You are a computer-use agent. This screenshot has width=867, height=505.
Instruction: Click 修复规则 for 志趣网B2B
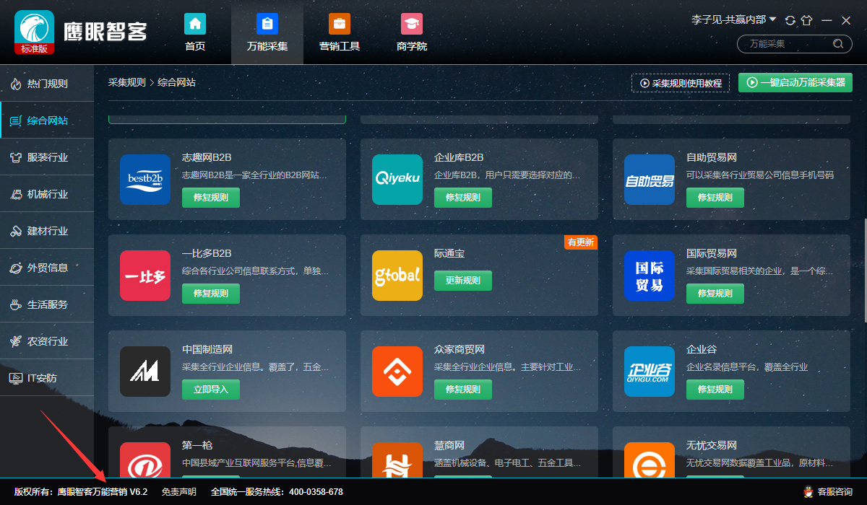click(x=211, y=198)
